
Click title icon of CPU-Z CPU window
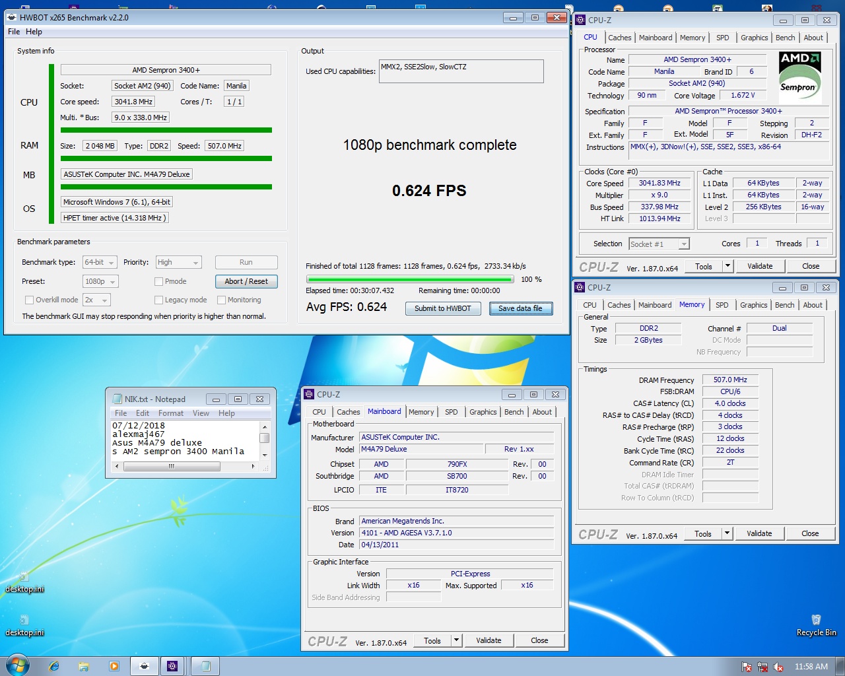pyautogui.click(x=580, y=20)
